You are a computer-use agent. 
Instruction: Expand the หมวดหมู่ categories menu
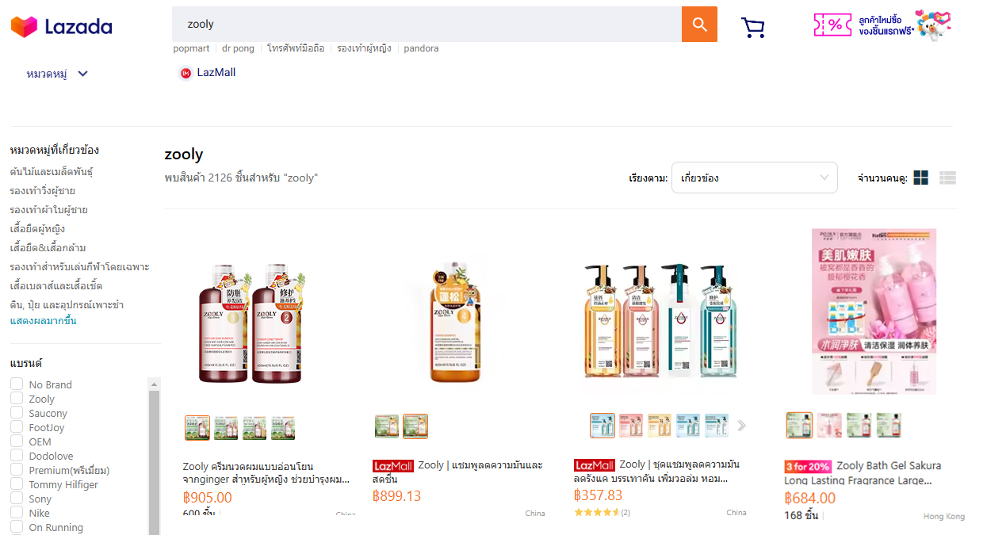click(57, 74)
